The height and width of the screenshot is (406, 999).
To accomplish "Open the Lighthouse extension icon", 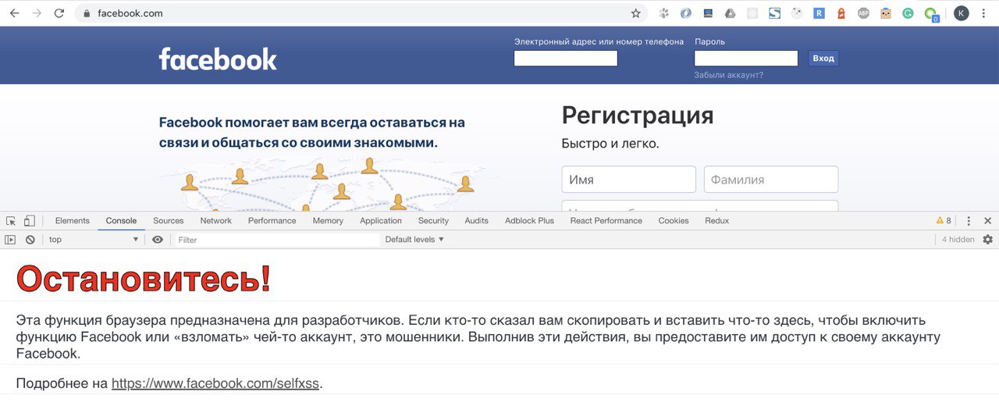I will pos(841,13).
